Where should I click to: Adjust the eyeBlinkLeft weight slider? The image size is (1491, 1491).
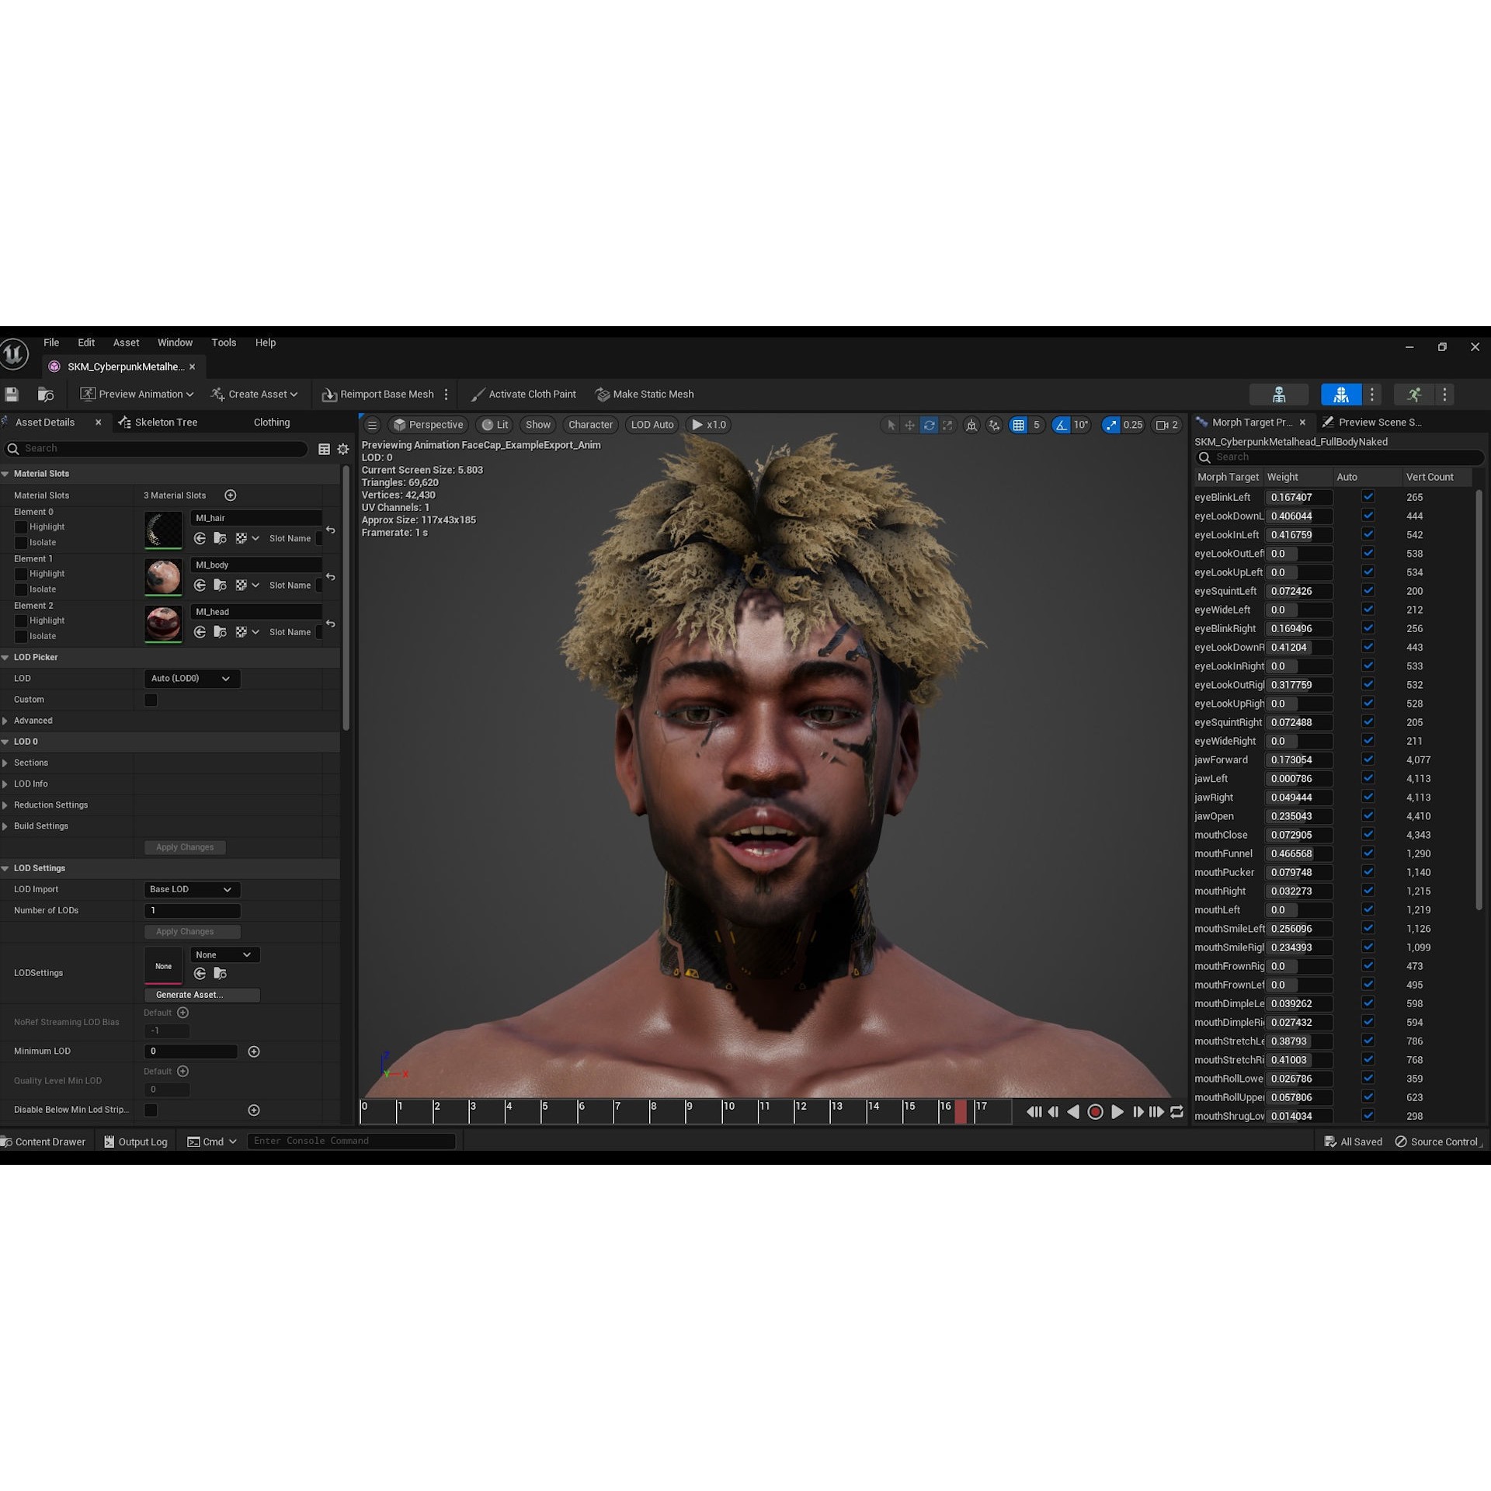point(1298,497)
